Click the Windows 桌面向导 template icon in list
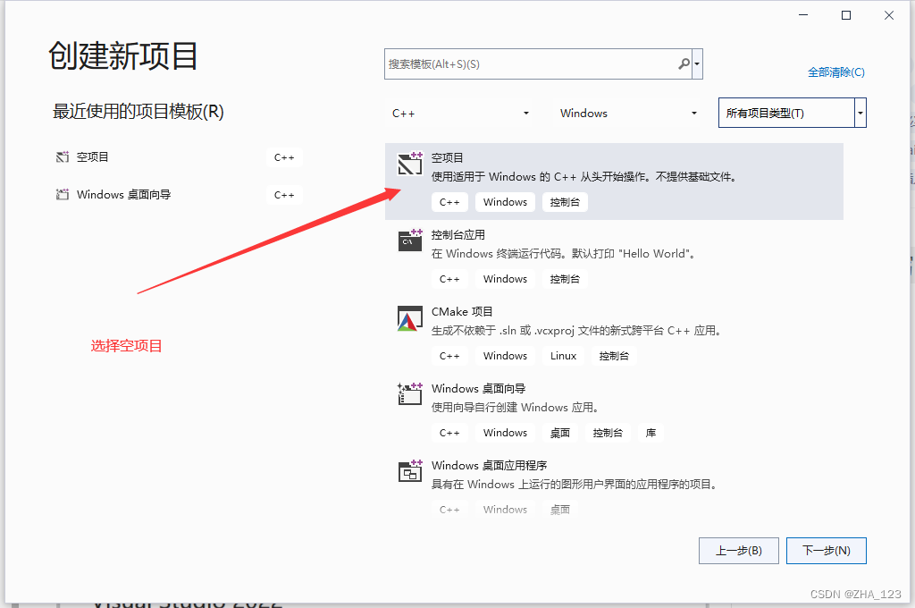Image resolution: width=915 pixels, height=608 pixels. click(x=409, y=394)
